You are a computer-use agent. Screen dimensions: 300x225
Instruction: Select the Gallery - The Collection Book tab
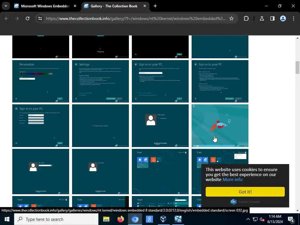pyautogui.click(x=114, y=6)
